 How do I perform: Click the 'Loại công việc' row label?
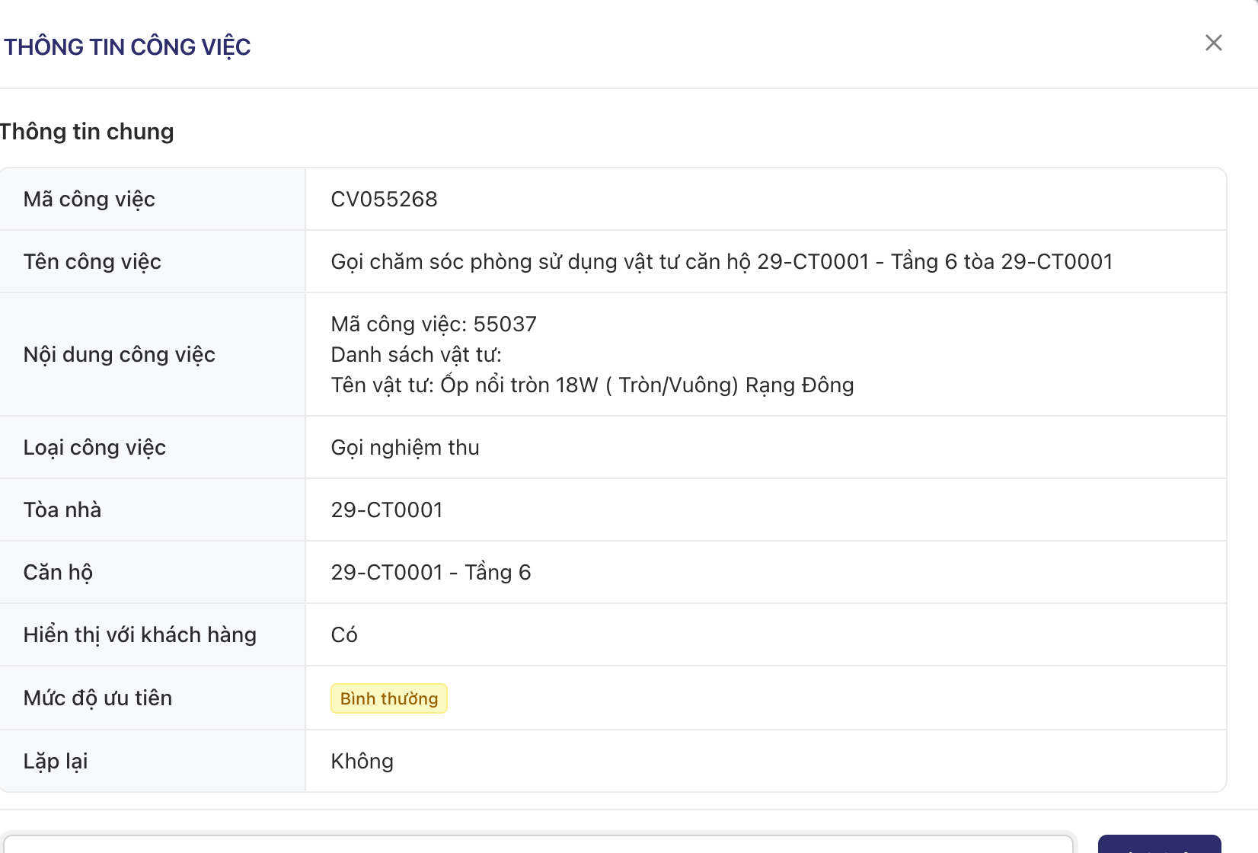(94, 448)
